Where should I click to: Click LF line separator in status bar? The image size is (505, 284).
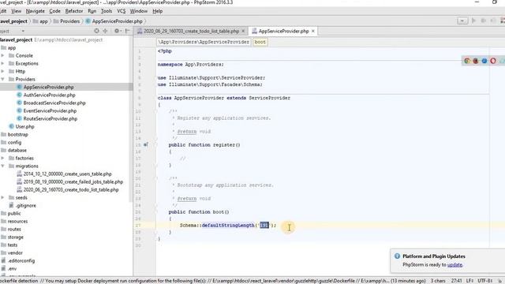(x=469, y=281)
